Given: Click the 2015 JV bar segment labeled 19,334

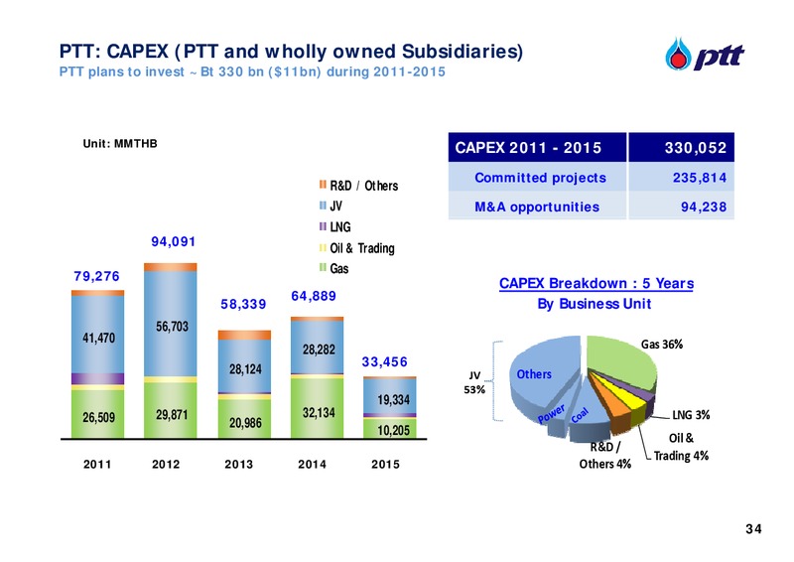Looking at the screenshot, I should pyautogui.click(x=390, y=396).
